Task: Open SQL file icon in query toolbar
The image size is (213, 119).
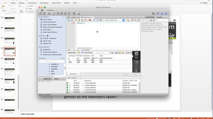Action: [x=69, y=20]
